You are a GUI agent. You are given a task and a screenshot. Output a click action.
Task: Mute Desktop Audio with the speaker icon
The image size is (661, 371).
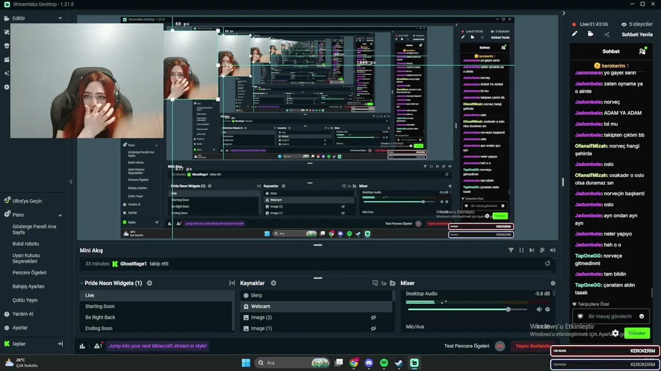539,309
